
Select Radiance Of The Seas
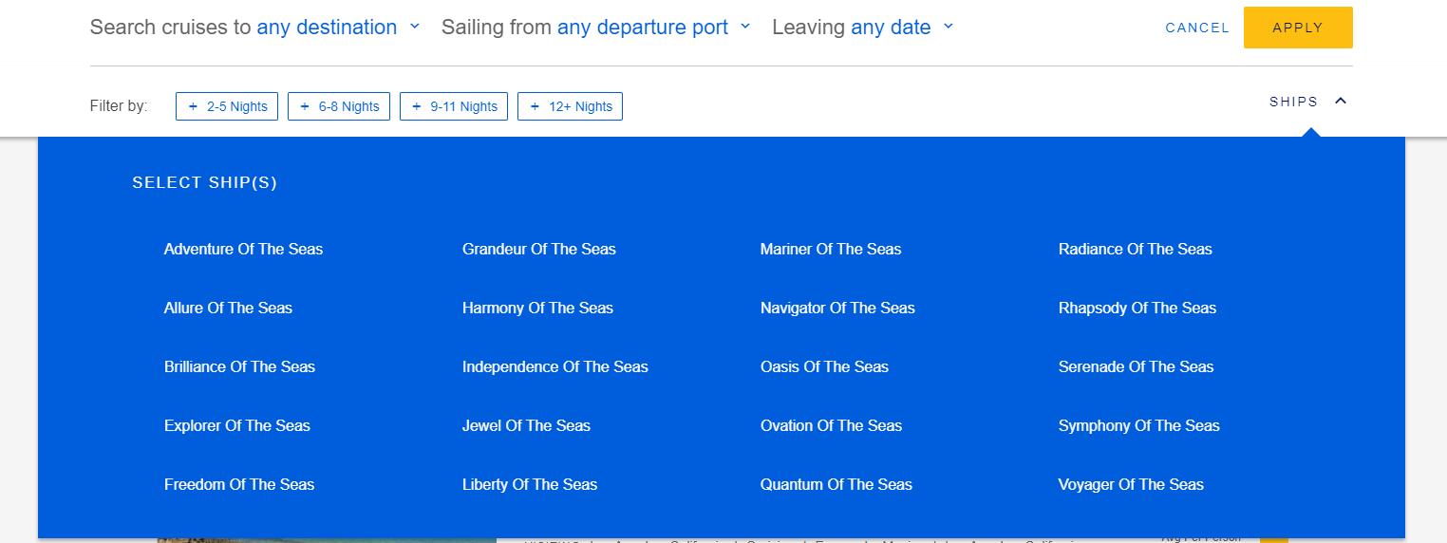[x=1135, y=249]
